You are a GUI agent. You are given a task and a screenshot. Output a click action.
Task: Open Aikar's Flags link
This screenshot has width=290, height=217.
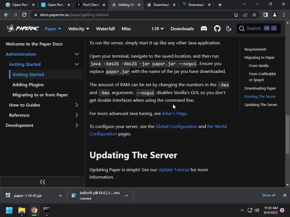(x=174, y=113)
